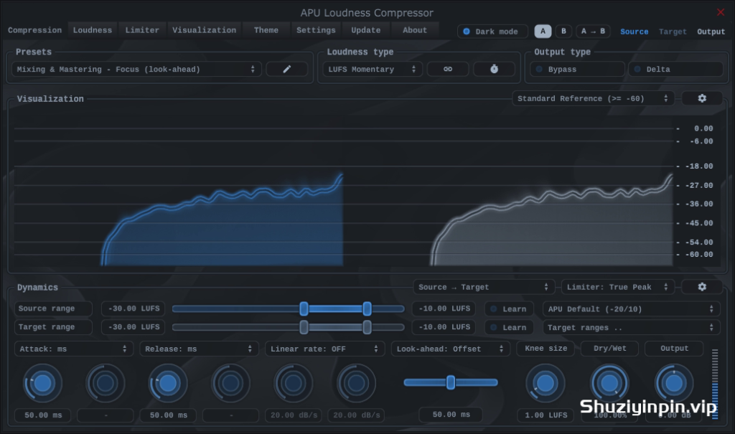This screenshot has width=735, height=434.
Task: Open the Presets dropdown
Action: pos(136,69)
